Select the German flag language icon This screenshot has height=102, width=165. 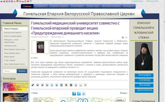18,1
